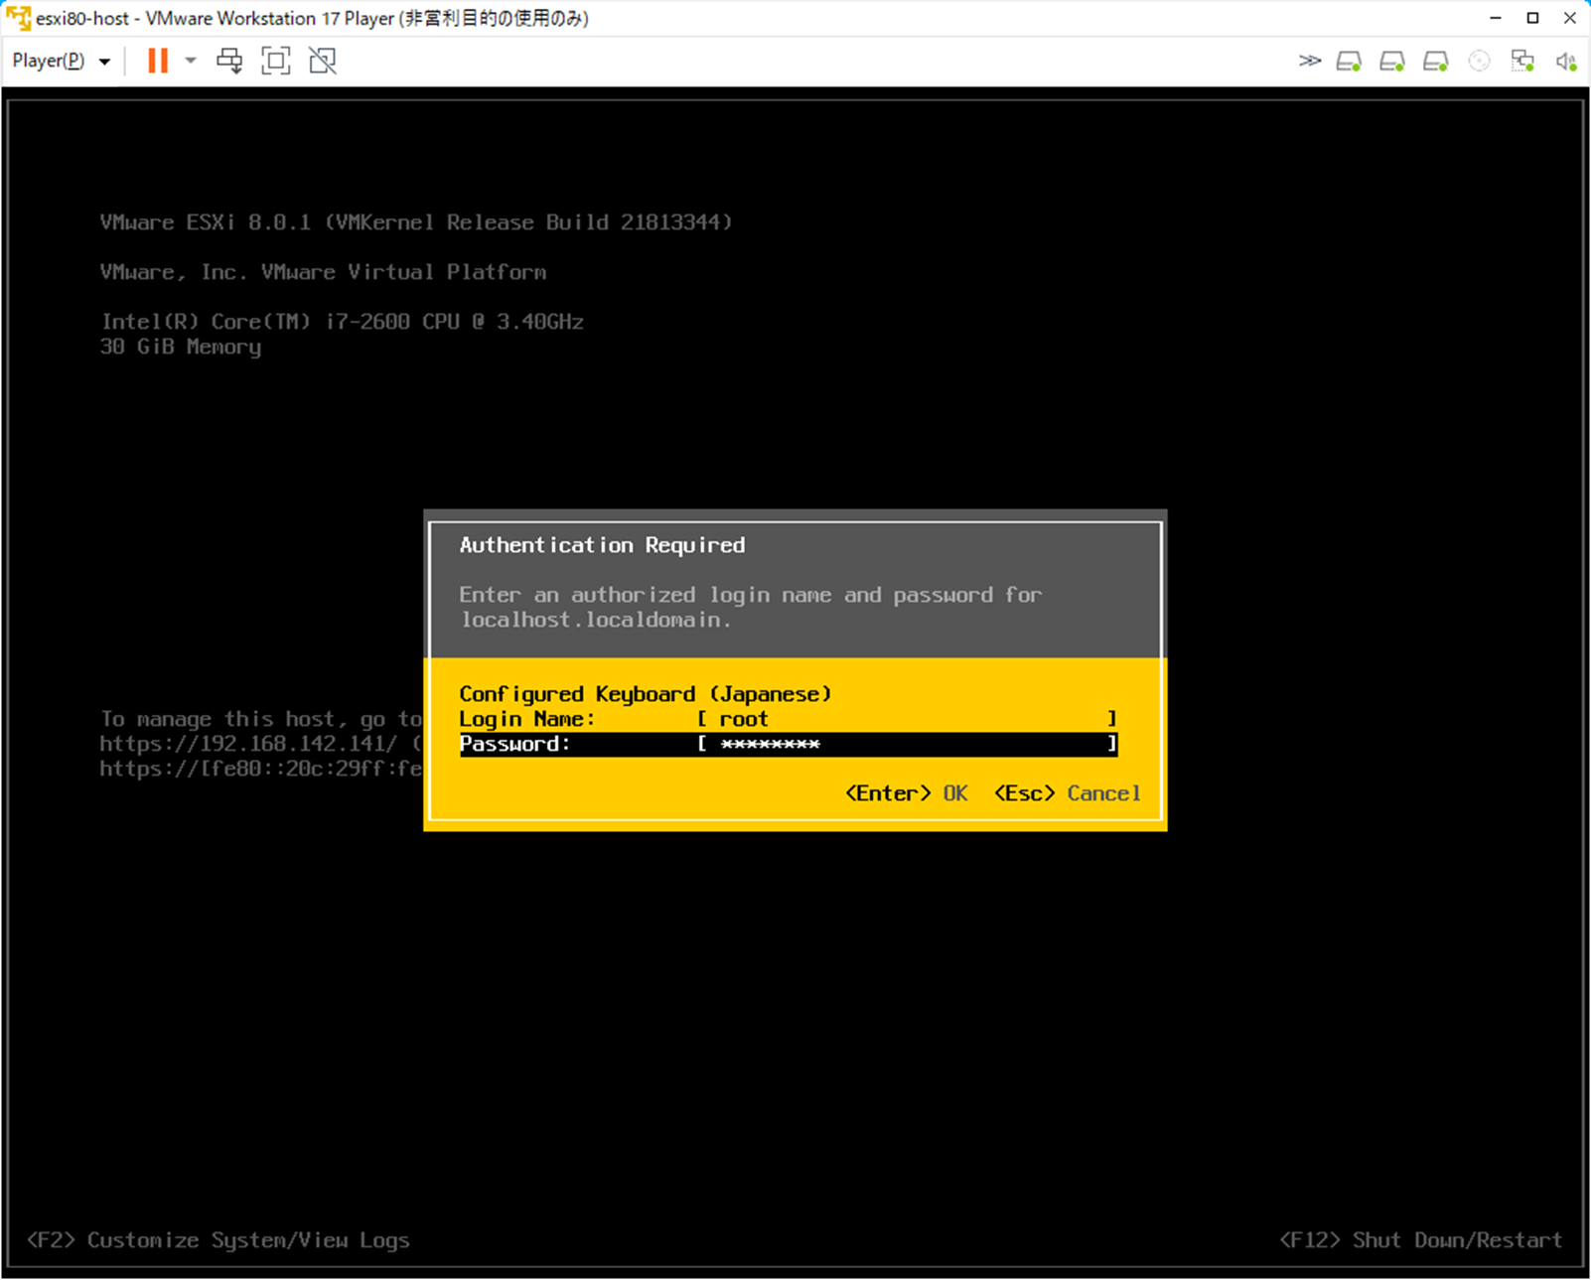Expand the power options arrow beside pause
This screenshot has height=1280, width=1591.
coord(191,61)
